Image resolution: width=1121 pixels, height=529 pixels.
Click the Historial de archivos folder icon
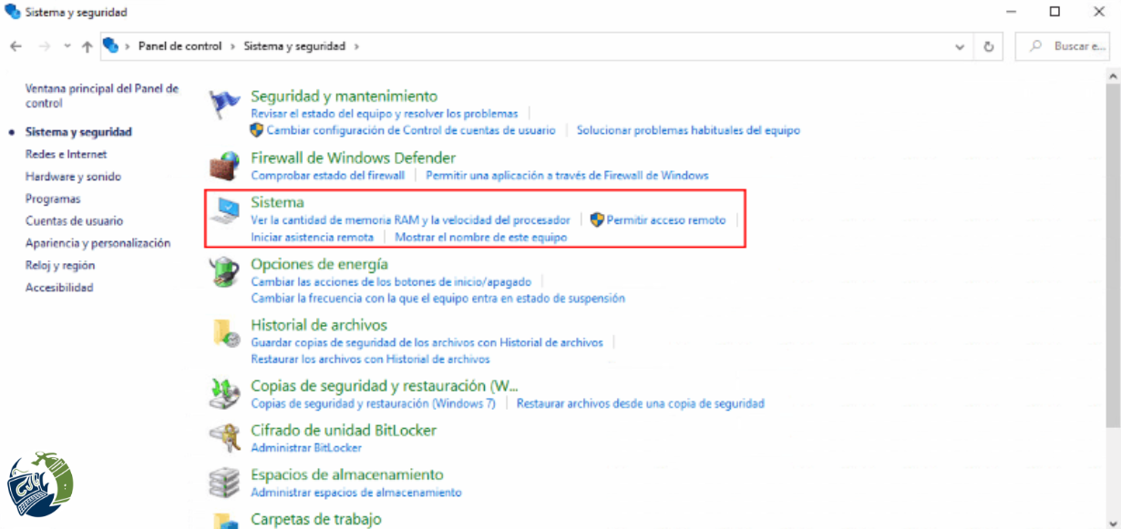point(224,333)
